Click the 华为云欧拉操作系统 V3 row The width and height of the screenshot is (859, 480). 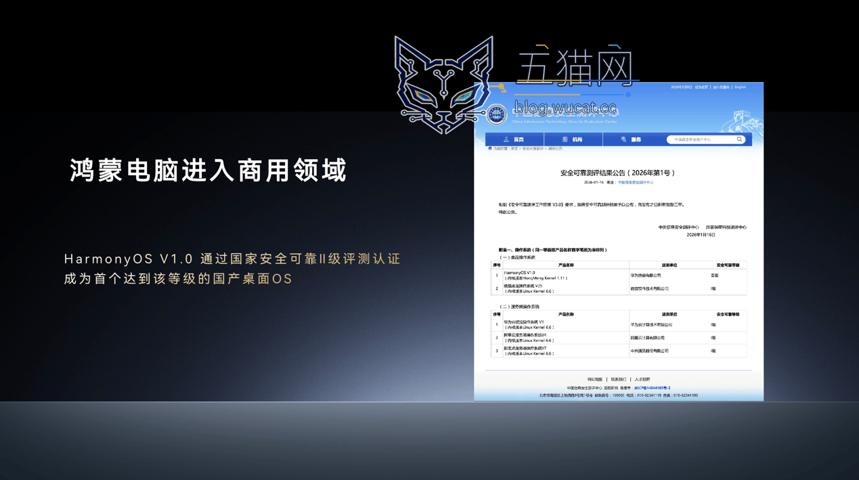coord(619,325)
